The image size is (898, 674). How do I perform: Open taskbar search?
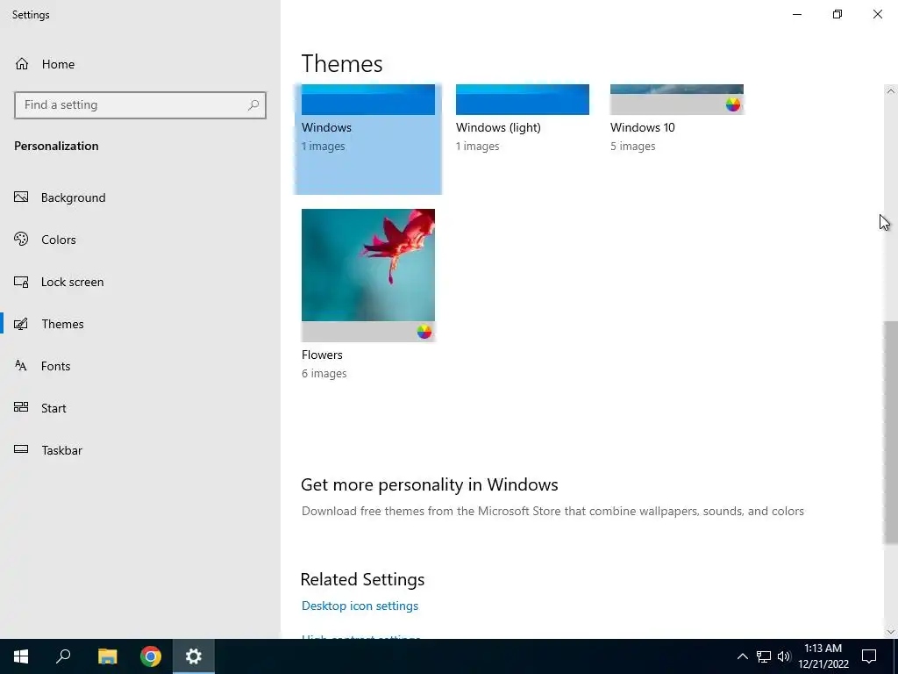point(63,656)
